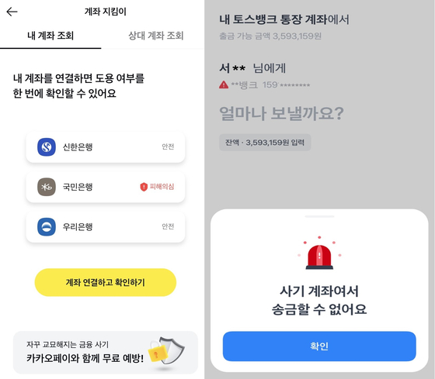Tap the 얼마나 보낼까요? amount field
The width and height of the screenshot is (435, 379).
click(281, 113)
